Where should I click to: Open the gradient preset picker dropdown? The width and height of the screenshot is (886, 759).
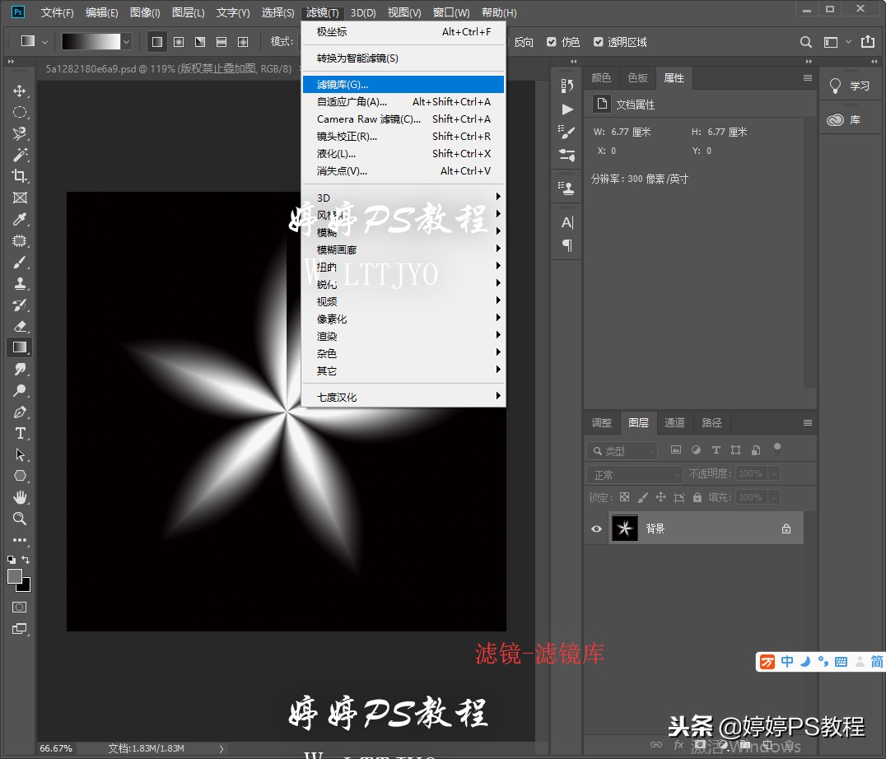[x=126, y=41]
